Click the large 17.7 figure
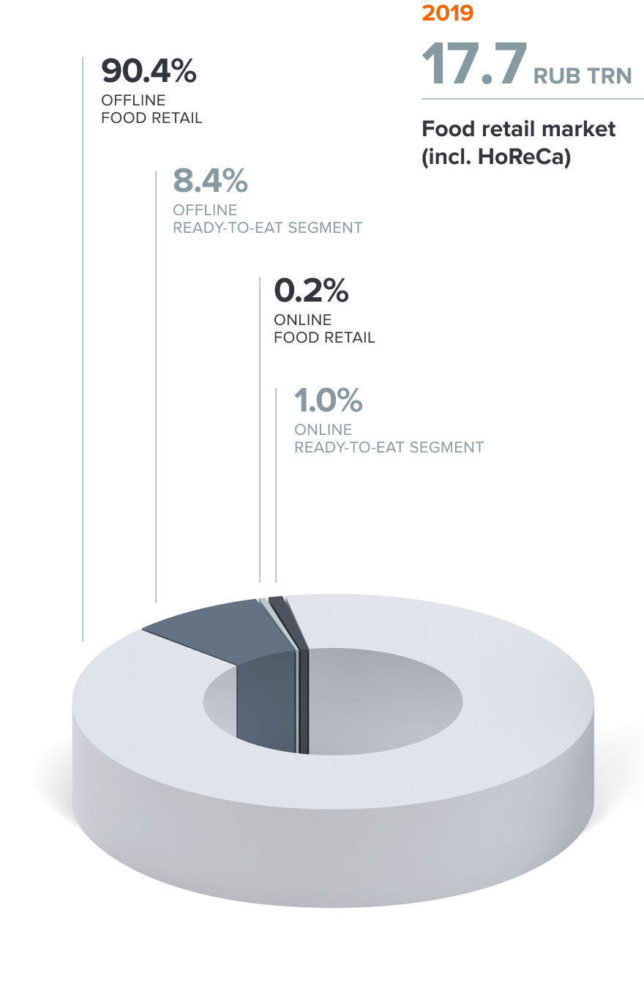 (474, 65)
